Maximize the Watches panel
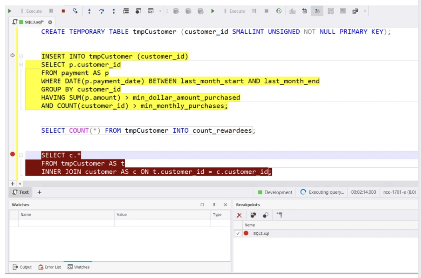Screen dimensions: 421x278 click(202, 205)
